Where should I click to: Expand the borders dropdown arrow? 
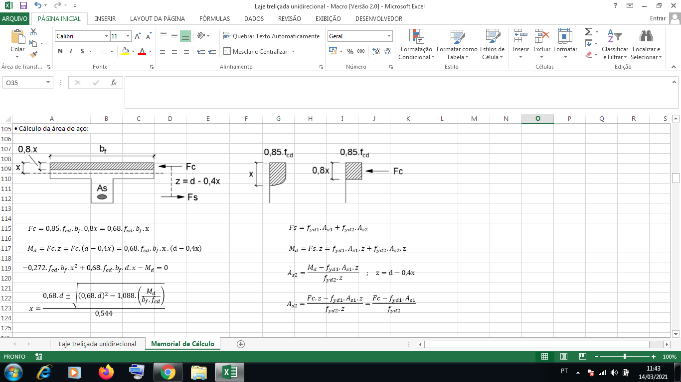(111, 51)
